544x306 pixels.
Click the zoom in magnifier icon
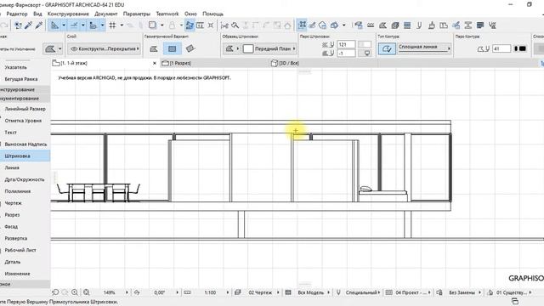[x=75, y=292]
